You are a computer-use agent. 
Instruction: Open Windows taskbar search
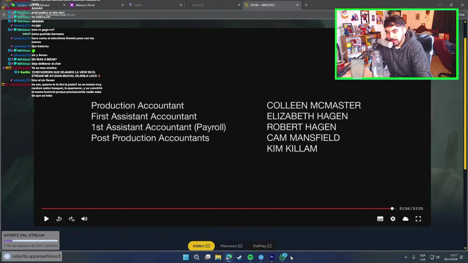click(x=196, y=257)
